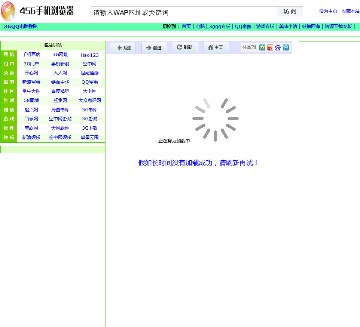This screenshot has width=360, height=327.
Task: Click the 假如长时间没有加载成功 refresh notice
Action: (x=198, y=163)
